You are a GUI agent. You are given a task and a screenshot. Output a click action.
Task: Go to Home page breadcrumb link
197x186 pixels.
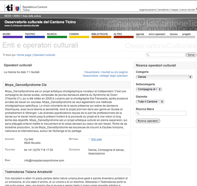[x=24, y=55]
